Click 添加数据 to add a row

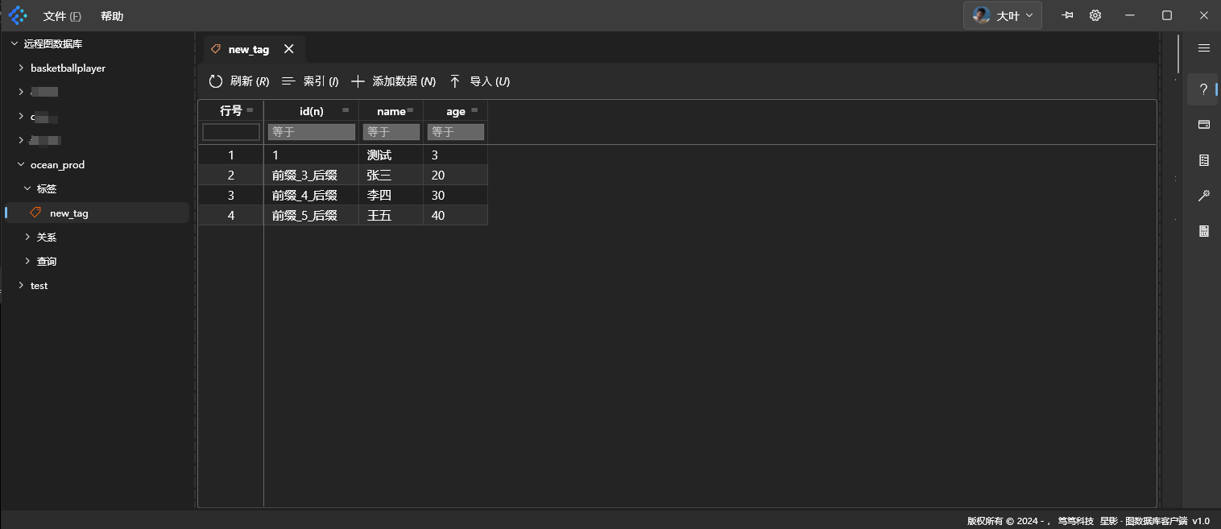click(394, 81)
